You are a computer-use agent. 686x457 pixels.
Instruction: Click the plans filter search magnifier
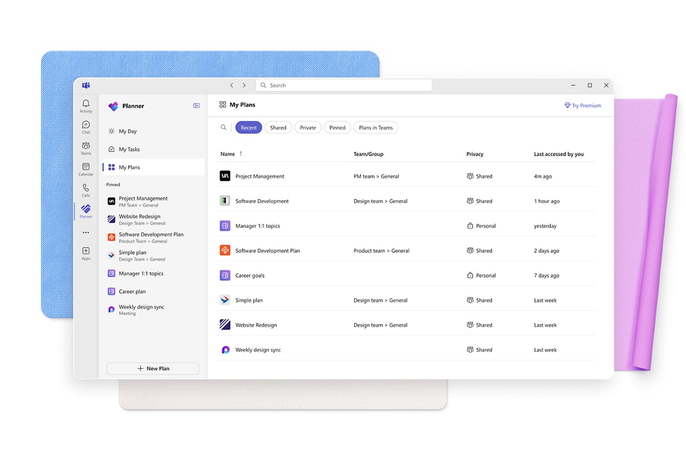click(223, 127)
